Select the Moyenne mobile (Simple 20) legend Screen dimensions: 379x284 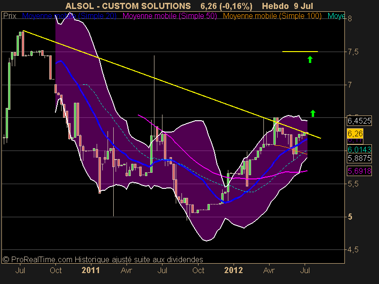(x=69, y=16)
